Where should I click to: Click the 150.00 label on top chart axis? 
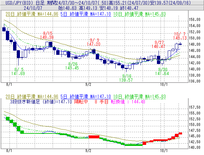coord(195,38)
